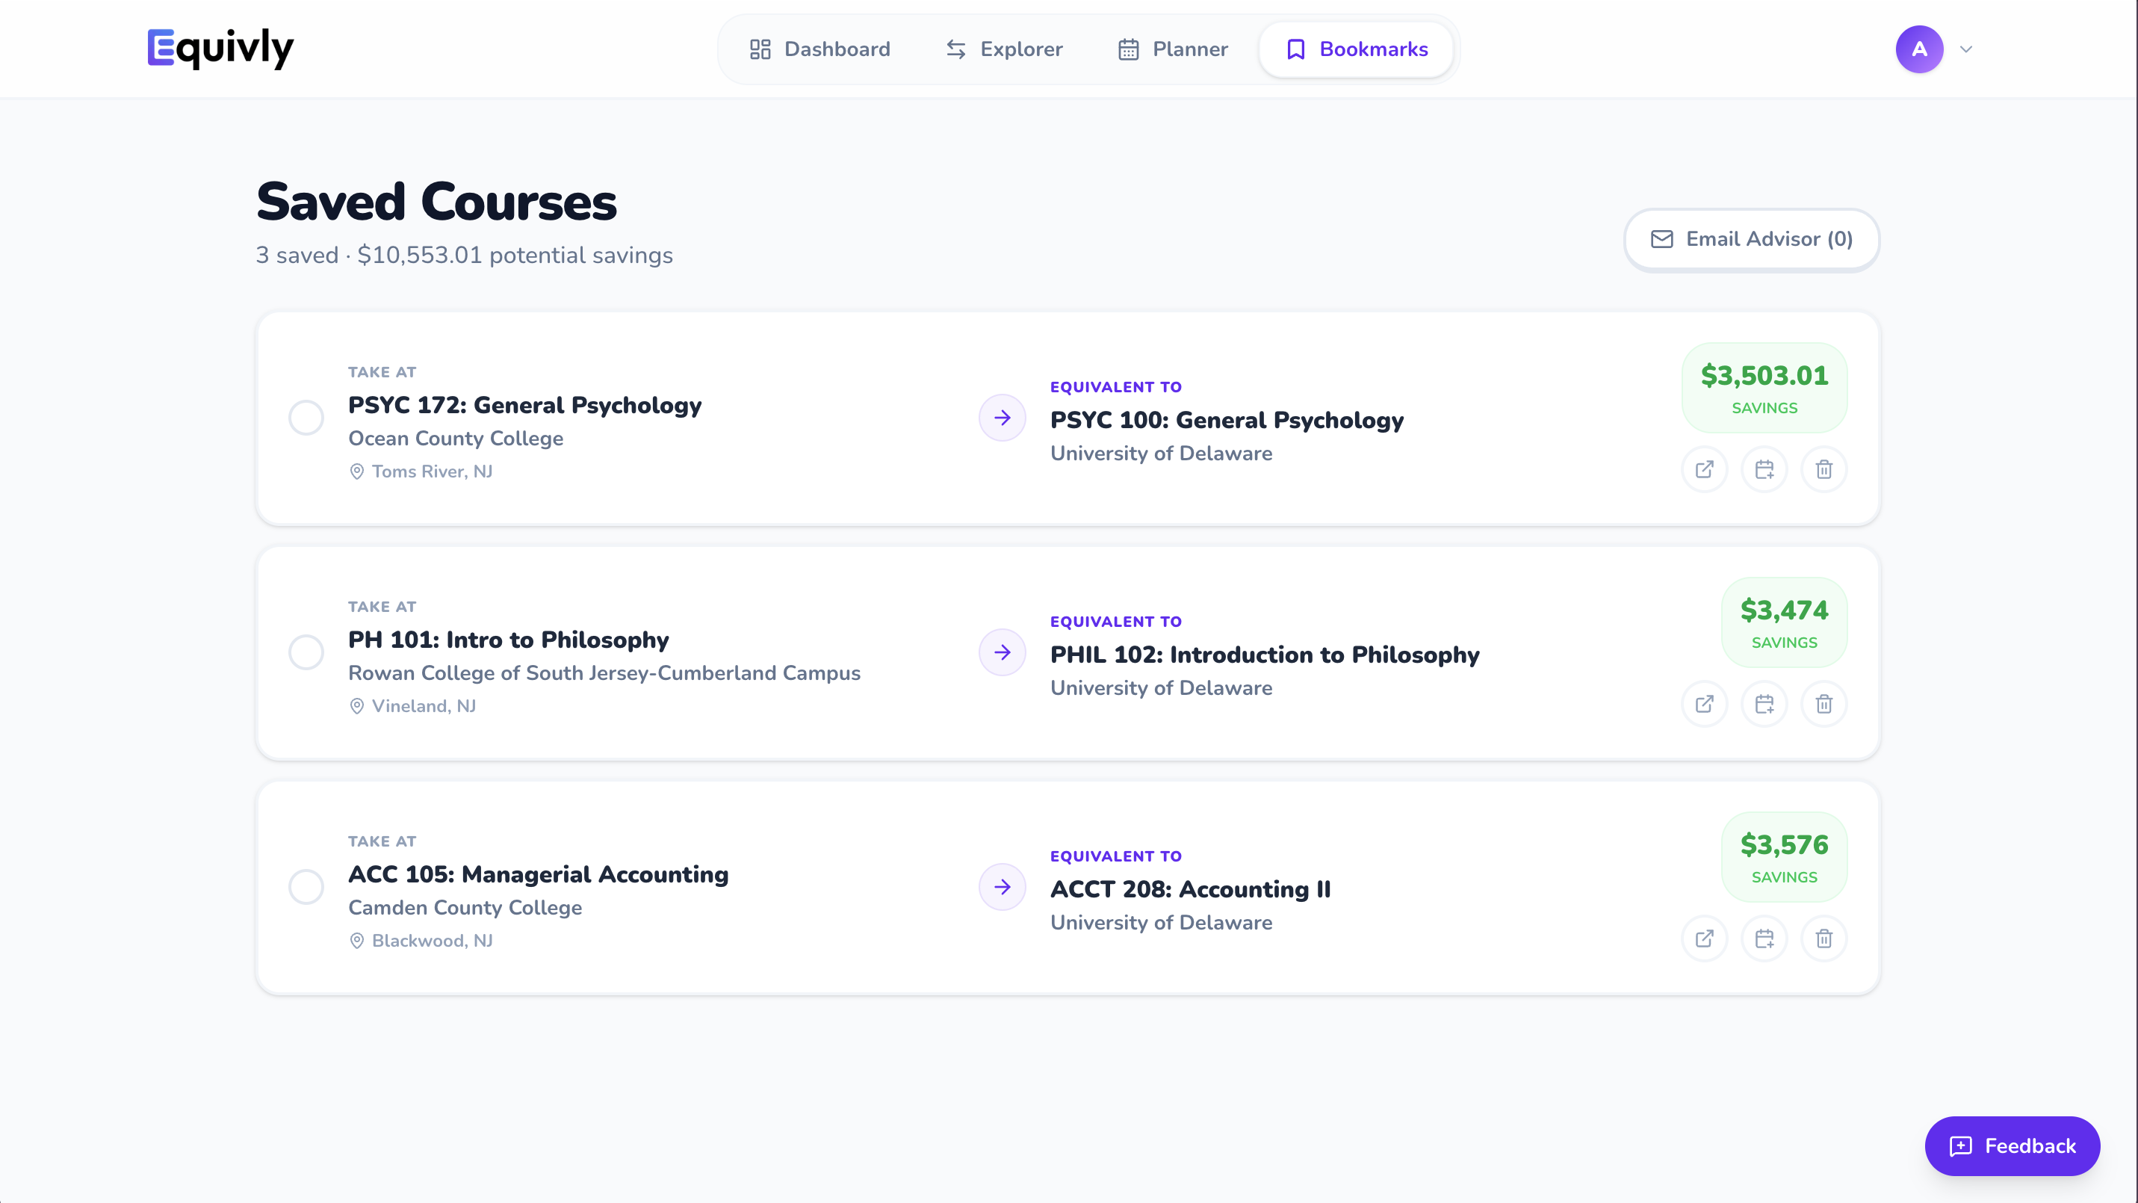The height and width of the screenshot is (1203, 2138).
Task: Click University of Delaware under ACCT 208
Action: [x=1161, y=922]
